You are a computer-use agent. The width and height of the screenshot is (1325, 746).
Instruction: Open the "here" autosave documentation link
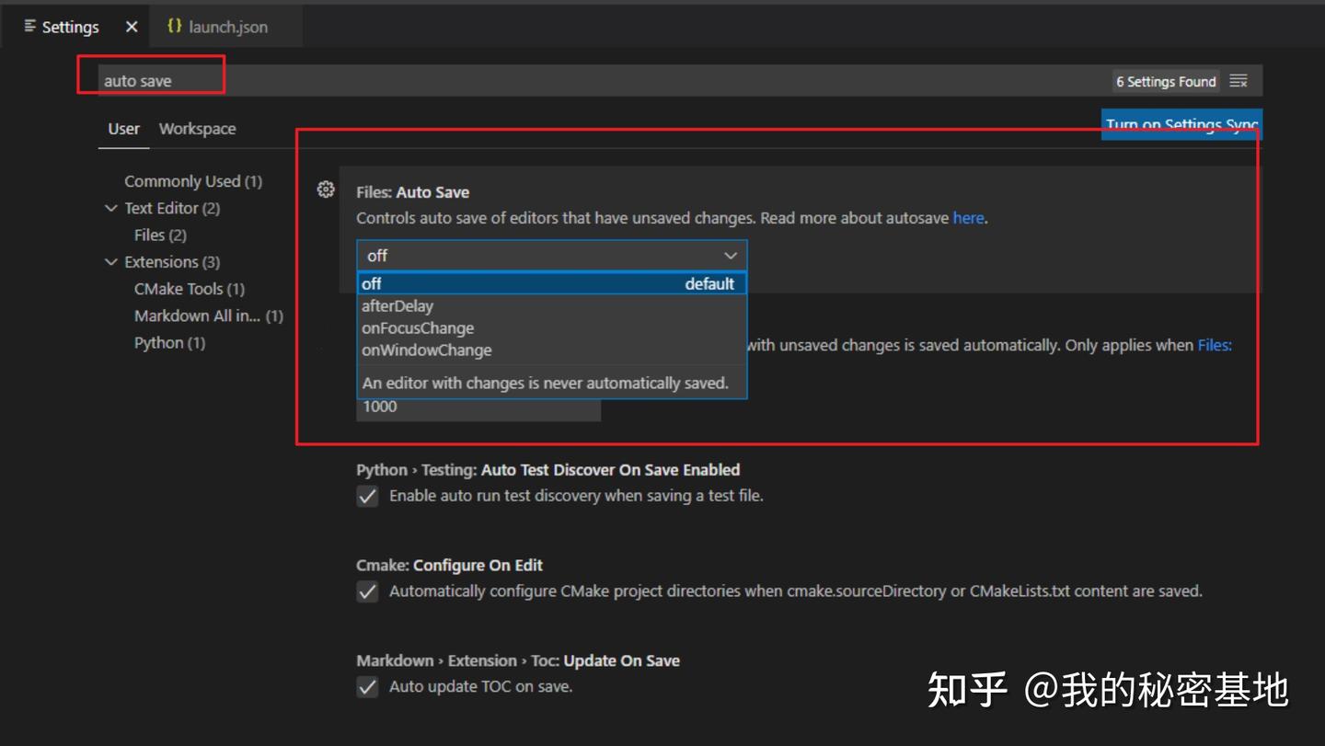(968, 218)
